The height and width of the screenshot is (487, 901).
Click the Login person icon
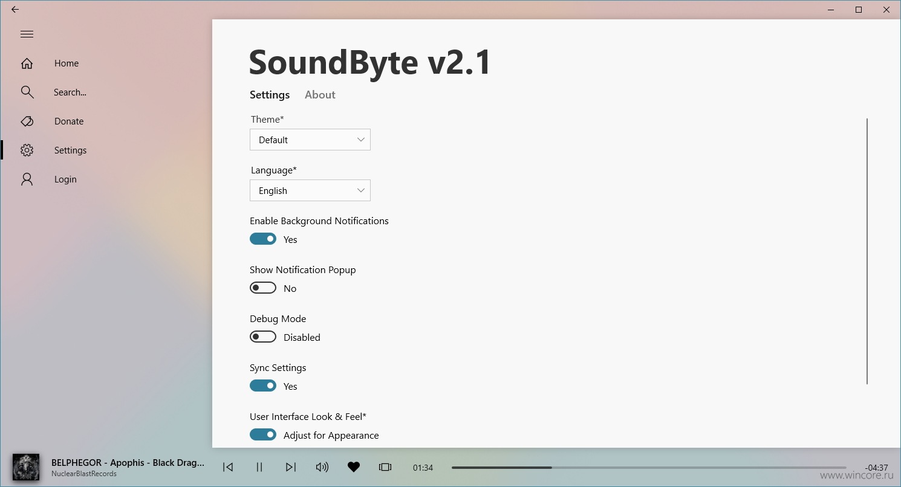coord(27,179)
